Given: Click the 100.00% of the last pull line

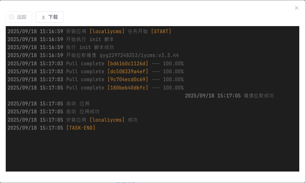Looking at the screenshot, I should (x=173, y=88).
